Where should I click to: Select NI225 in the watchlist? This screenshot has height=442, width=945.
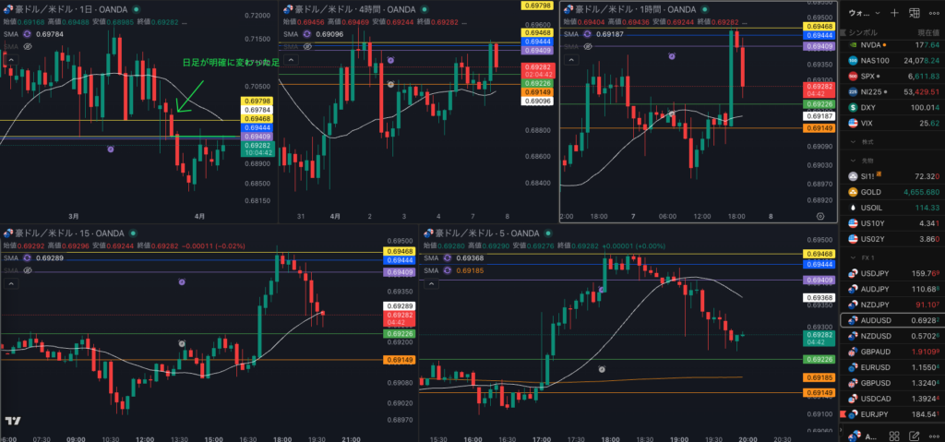pos(891,91)
